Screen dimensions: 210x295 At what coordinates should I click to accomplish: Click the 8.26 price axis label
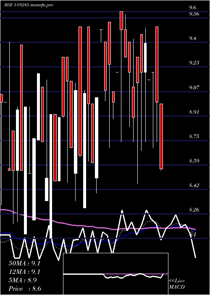pos(194,210)
